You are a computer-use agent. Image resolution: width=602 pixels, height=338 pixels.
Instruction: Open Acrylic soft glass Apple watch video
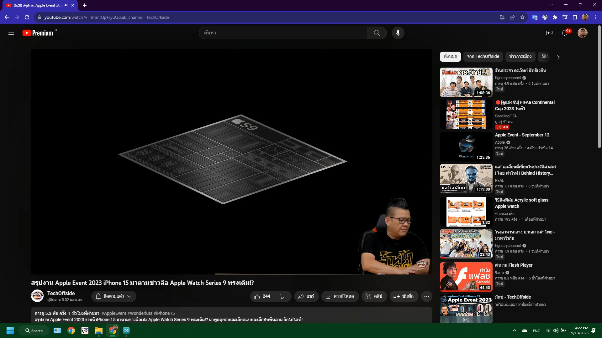(x=466, y=212)
